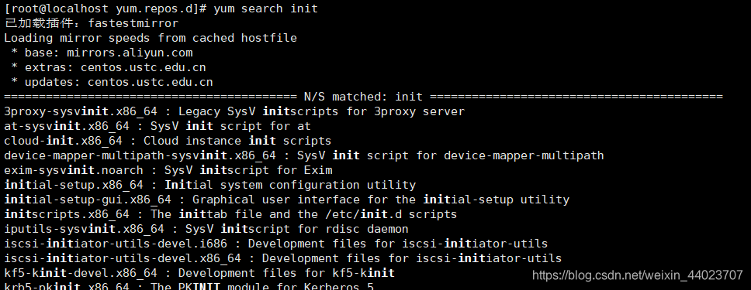751x290 pixels.
Task: Click 'SysV initscript for Exim' description
Action: tap(248, 170)
